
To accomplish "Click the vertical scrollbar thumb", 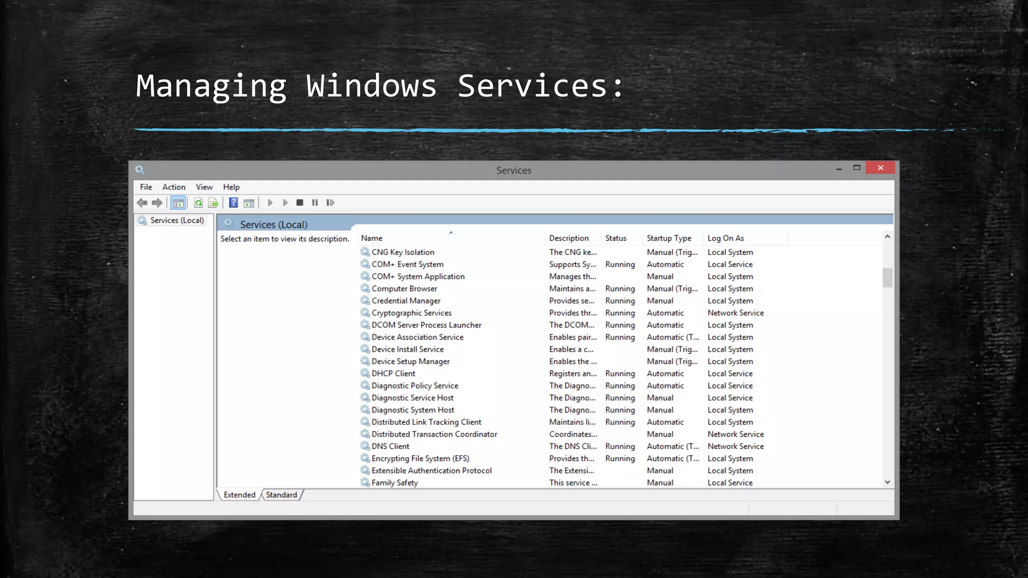I will point(887,277).
